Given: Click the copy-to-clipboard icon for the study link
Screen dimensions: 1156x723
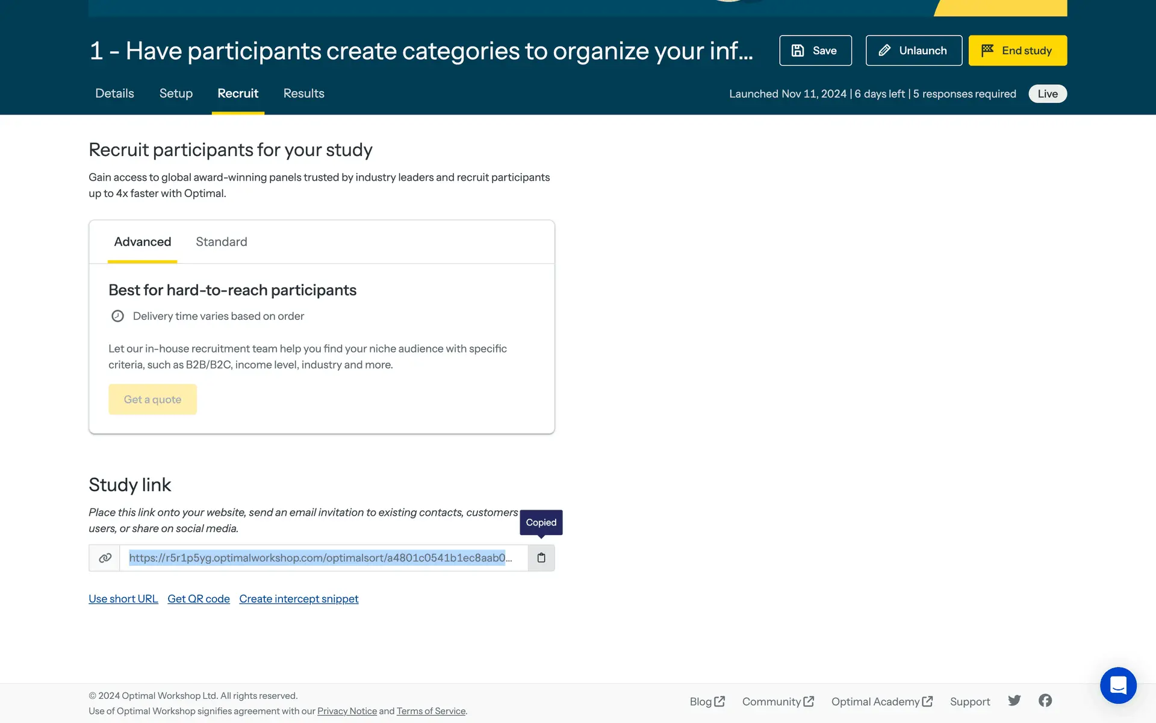Looking at the screenshot, I should pyautogui.click(x=541, y=558).
